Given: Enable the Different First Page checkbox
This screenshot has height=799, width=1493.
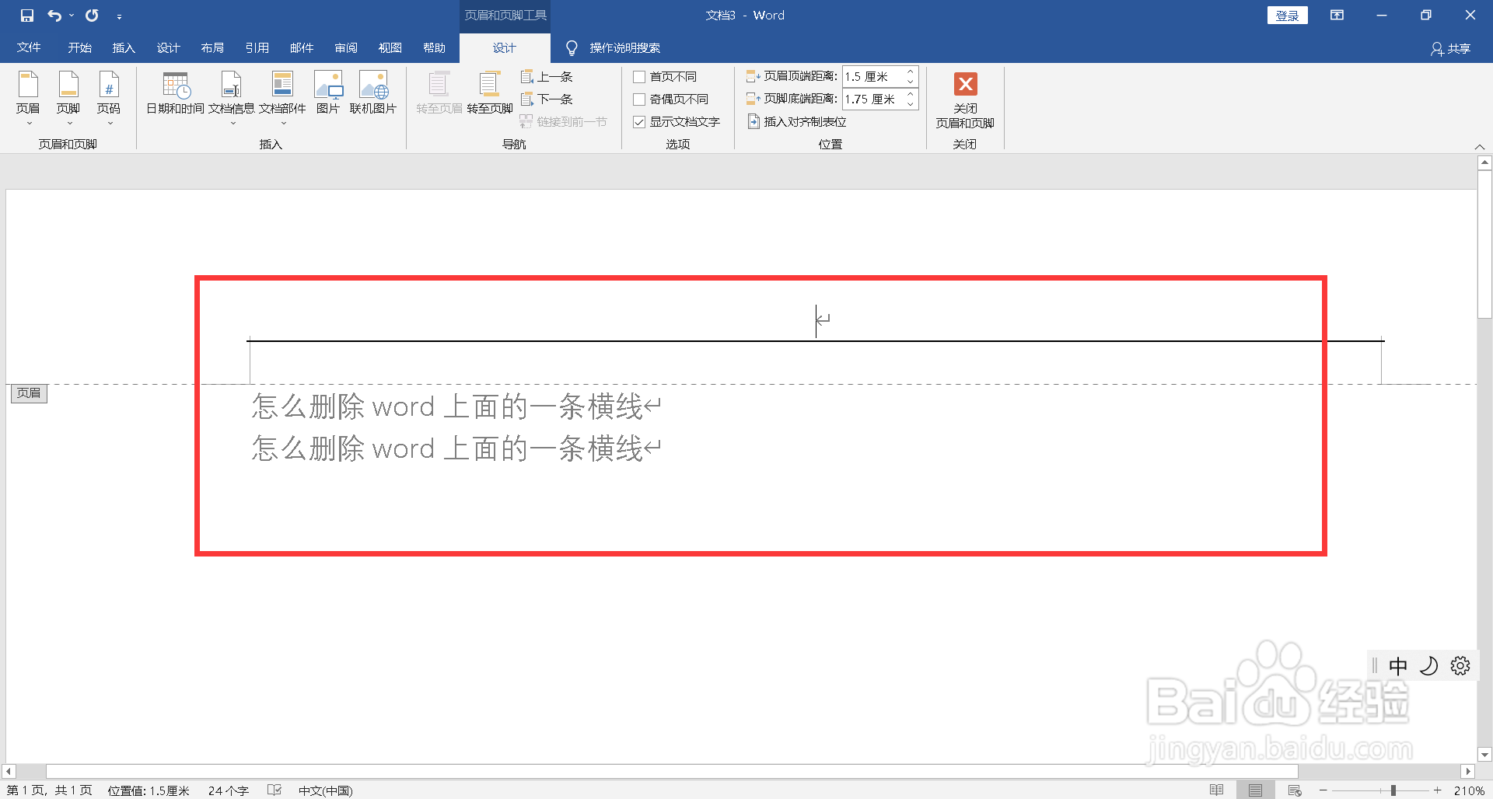Looking at the screenshot, I should pyautogui.click(x=640, y=76).
